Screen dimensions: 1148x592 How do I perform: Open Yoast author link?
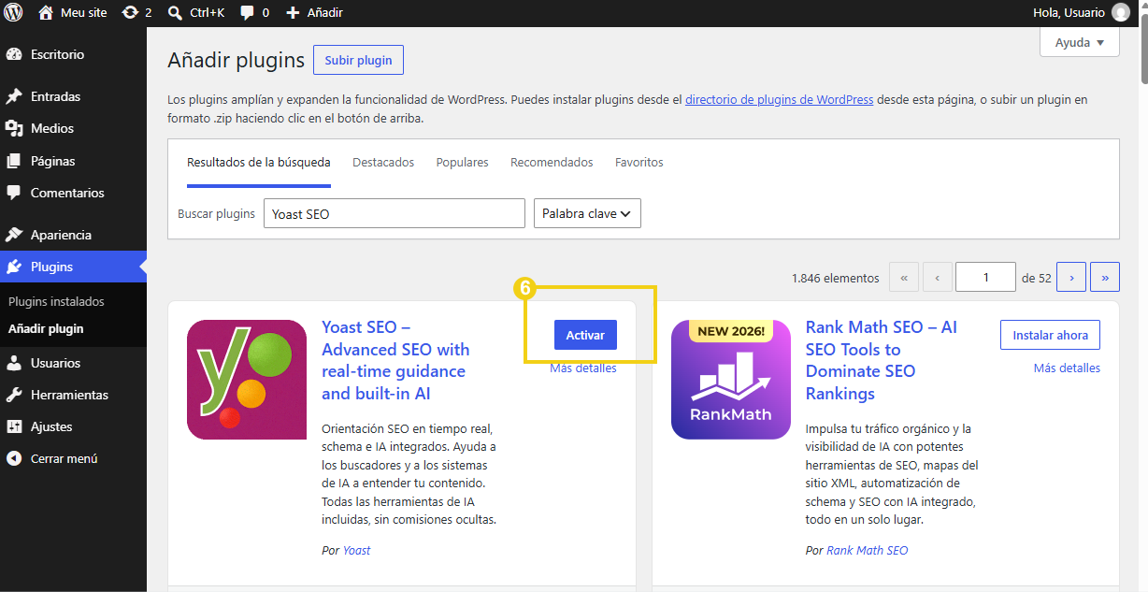356,551
